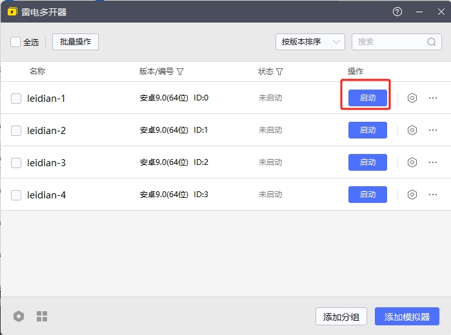Check the leidian-2 row checkbox
Screen dimensions: 451x335
16,130
